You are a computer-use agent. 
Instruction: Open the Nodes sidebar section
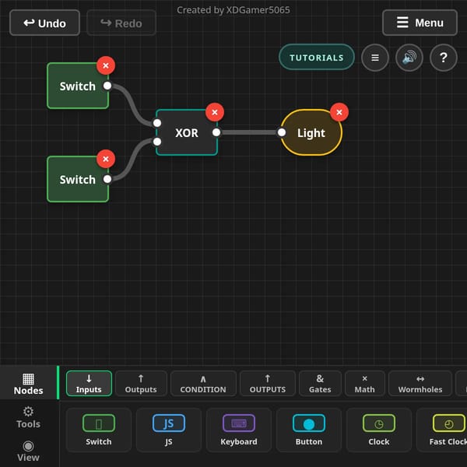click(28, 384)
